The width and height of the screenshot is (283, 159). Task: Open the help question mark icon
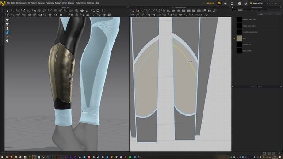click(x=239, y=3)
